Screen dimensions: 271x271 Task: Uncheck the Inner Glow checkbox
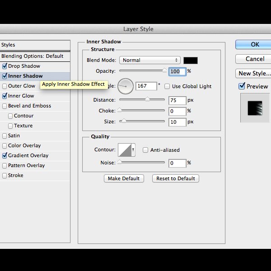(5, 96)
